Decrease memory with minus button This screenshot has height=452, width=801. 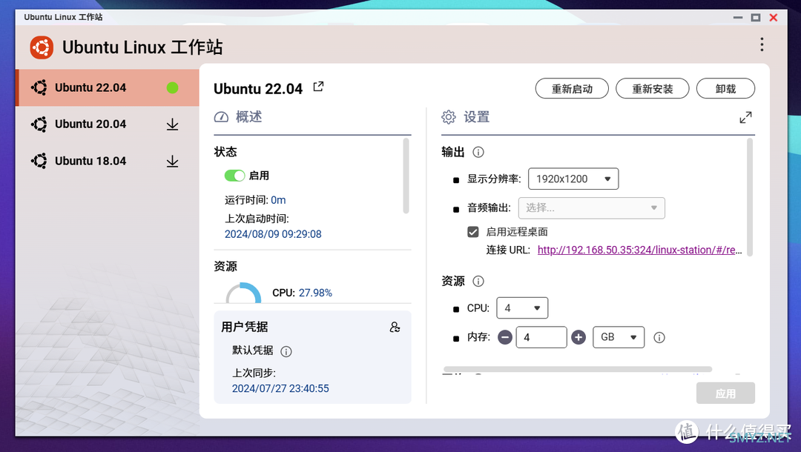tap(505, 337)
